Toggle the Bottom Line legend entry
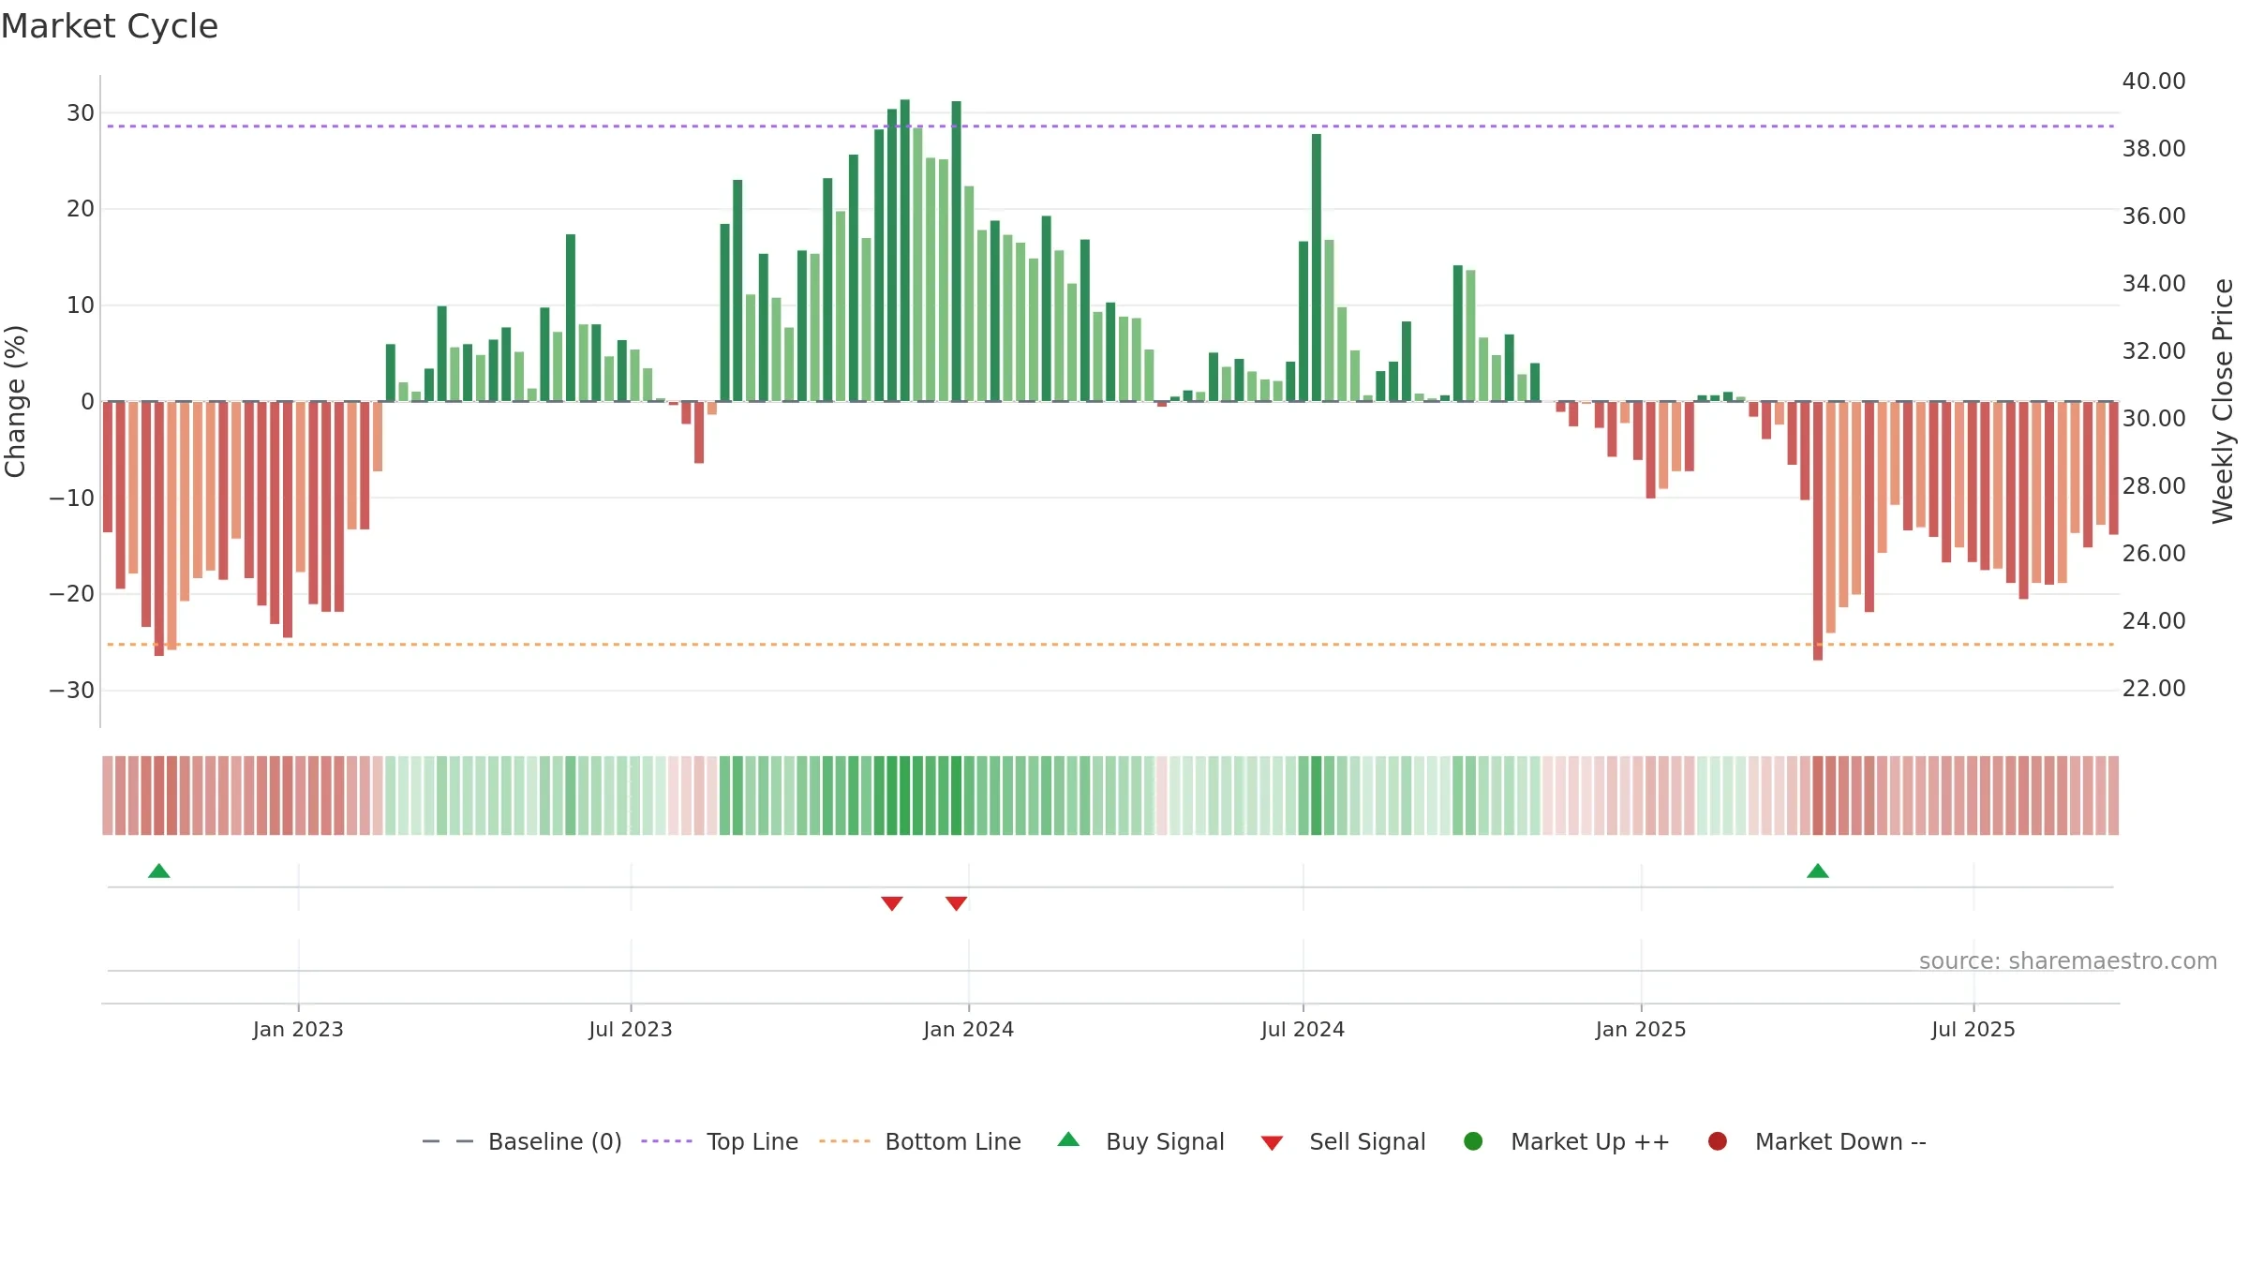Screen dimensions: 2249x1265 pos(920,1142)
